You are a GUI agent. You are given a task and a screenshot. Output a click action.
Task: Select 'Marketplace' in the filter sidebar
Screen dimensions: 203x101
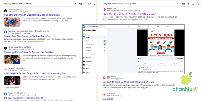(x=89, y=65)
